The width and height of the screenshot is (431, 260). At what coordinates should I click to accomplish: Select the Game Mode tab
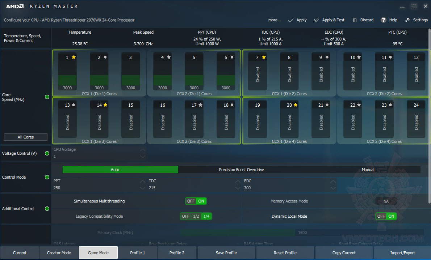tap(98, 253)
